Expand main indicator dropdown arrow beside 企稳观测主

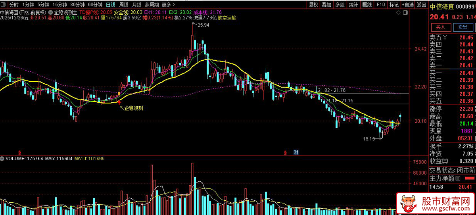click(51, 13)
